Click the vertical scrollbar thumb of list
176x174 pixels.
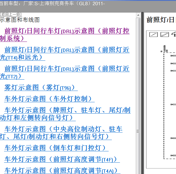pyautogui.click(x=138, y=96)
